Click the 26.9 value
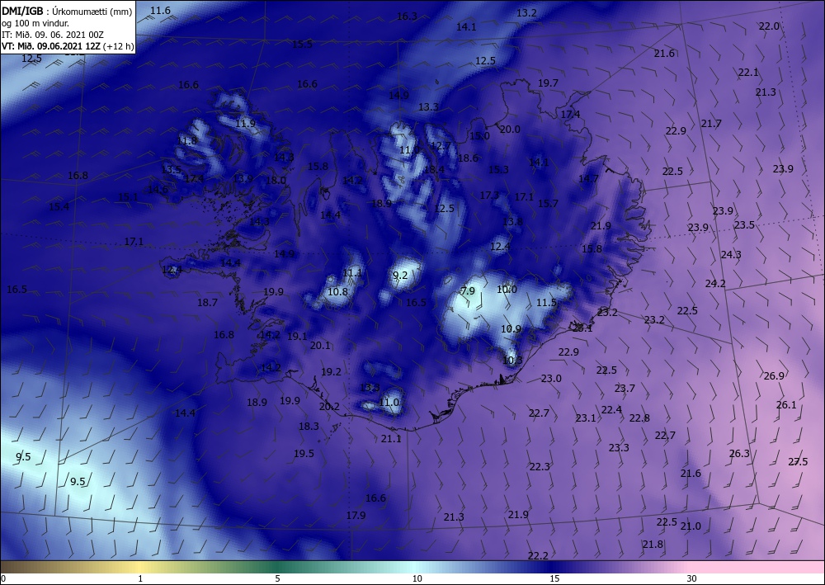Screen dimensions: 825x585 coord(774,376)
